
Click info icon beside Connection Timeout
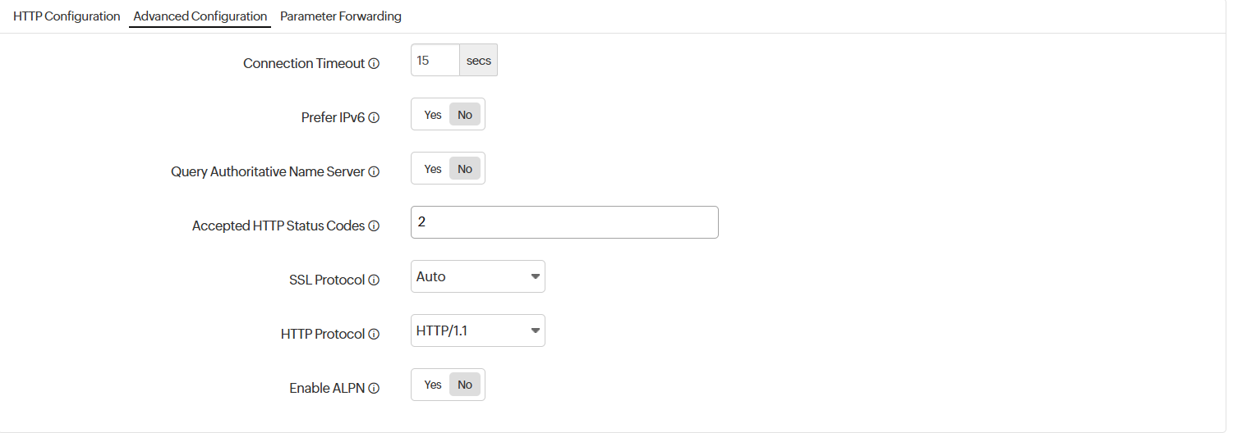coord(374,64)
